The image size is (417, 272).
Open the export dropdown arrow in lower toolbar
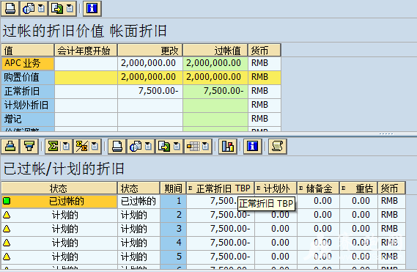pos(177,147)
